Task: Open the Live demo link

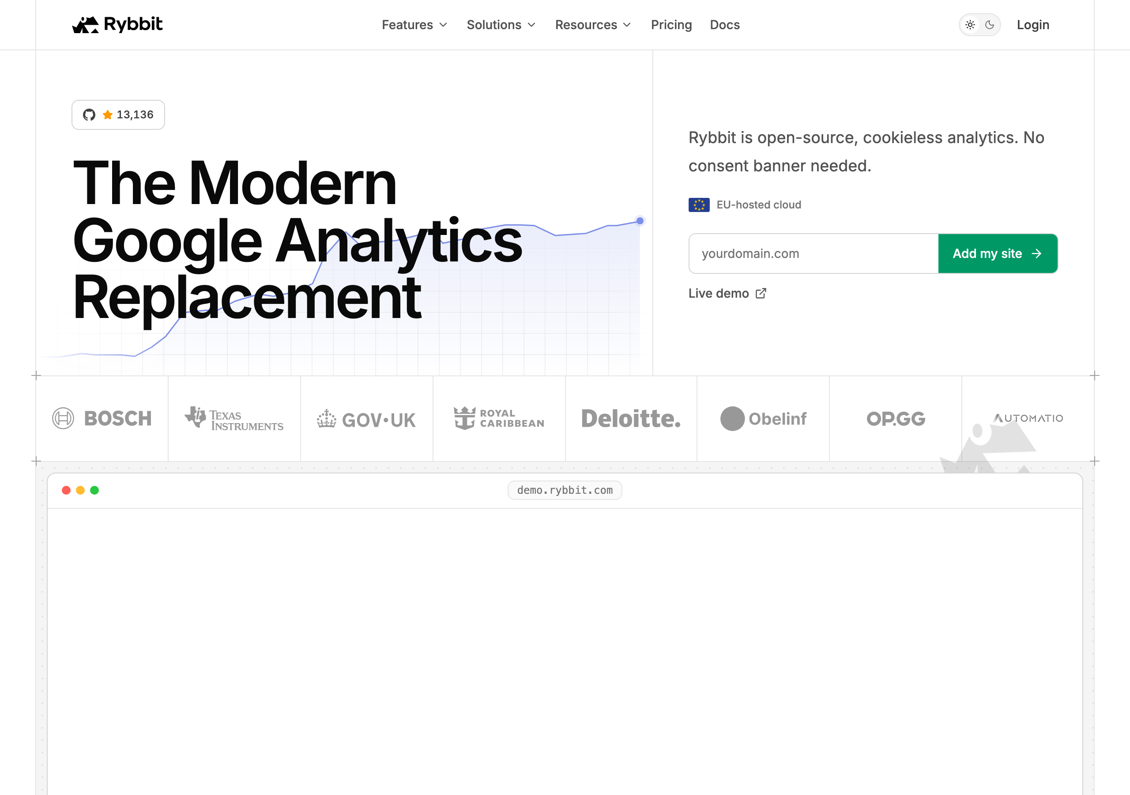Action: point(727,294)
